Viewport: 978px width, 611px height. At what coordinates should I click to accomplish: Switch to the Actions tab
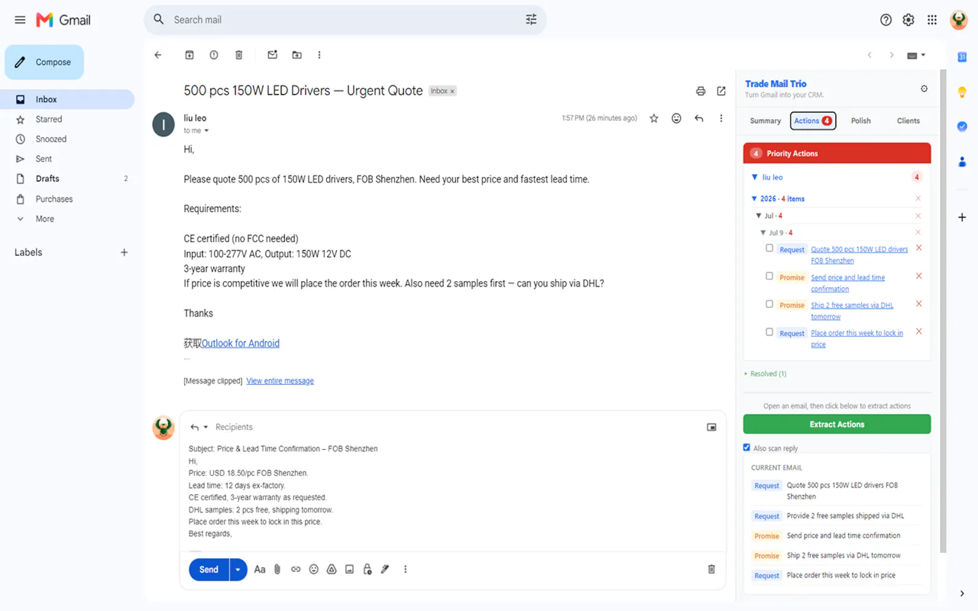click(x=813, y=121)
